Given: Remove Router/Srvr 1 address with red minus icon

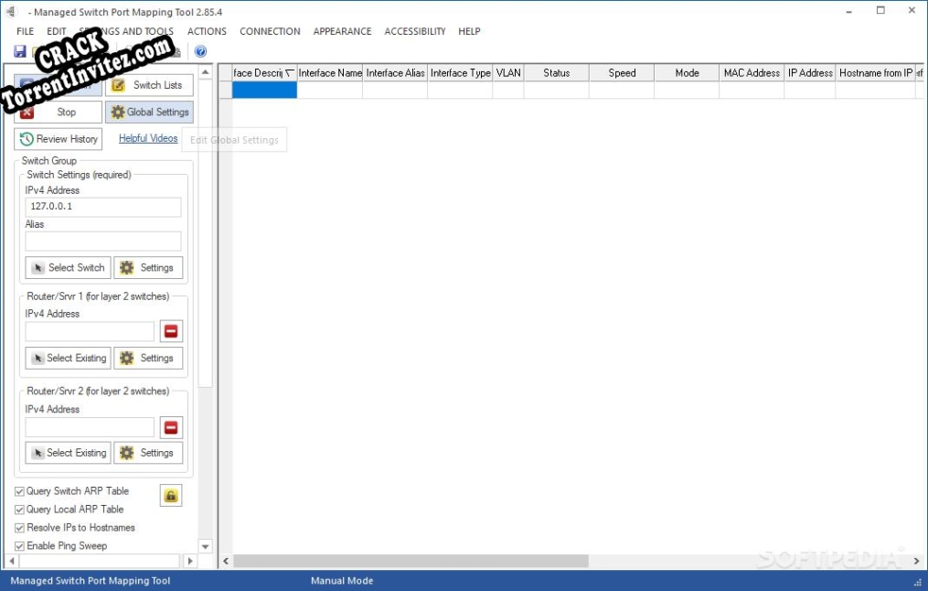Looking at the screenshot, I should 171,331.
